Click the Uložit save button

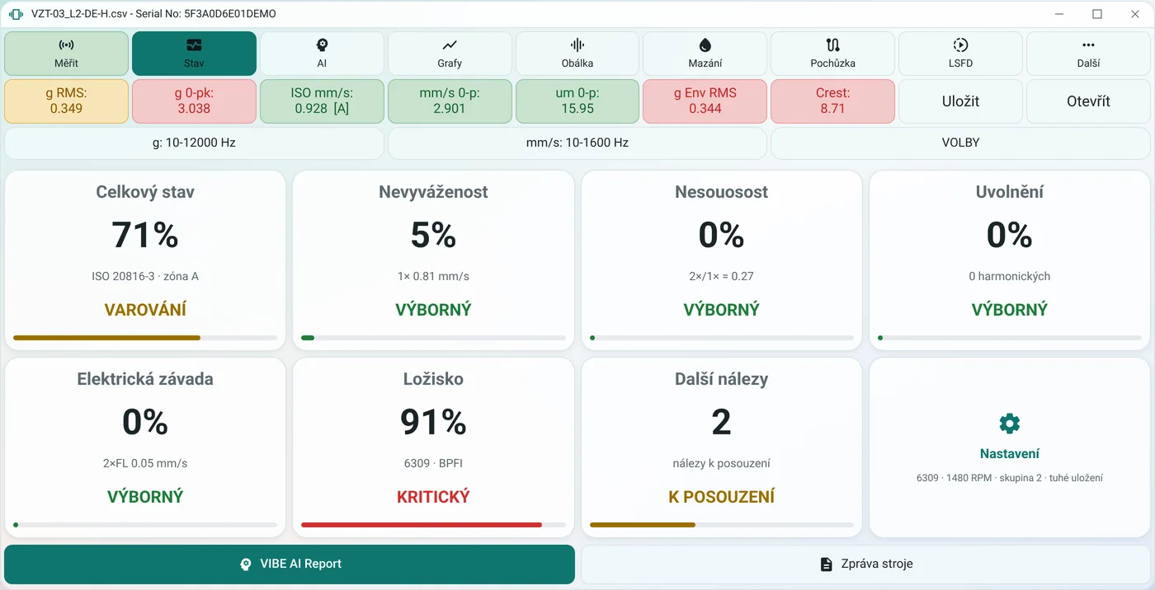coord(960,101)
